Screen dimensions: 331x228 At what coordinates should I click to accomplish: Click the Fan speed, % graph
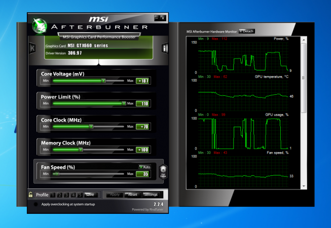[x=243, y=171]
